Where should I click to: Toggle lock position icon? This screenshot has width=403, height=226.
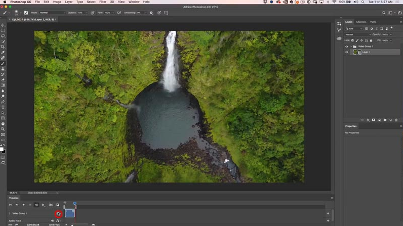361,40
